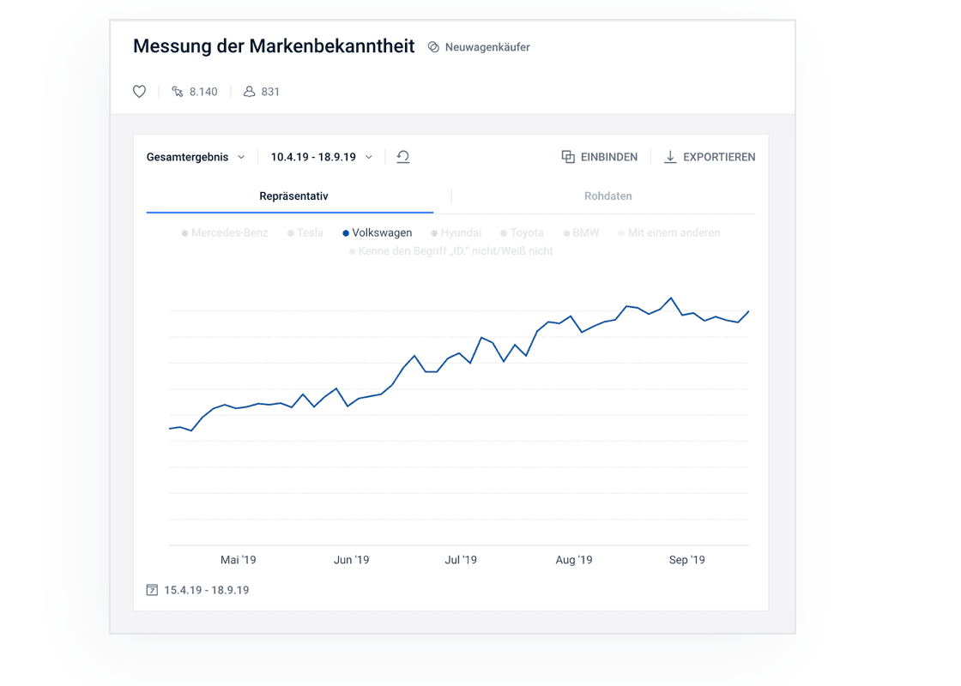Open the date range selector 10.4.19 - 18.9.19
The height and width of the screenshot is (686, 961).
point(319,157)
